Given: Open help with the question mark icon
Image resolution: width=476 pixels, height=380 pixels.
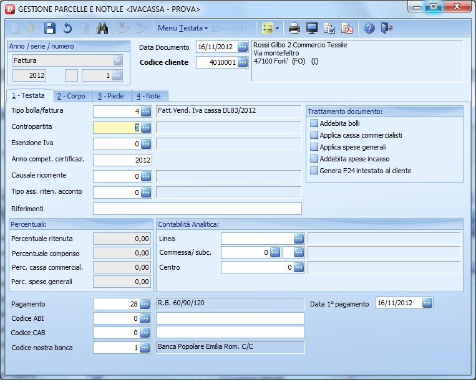Looking at the screenshot, I should [369, 28].
